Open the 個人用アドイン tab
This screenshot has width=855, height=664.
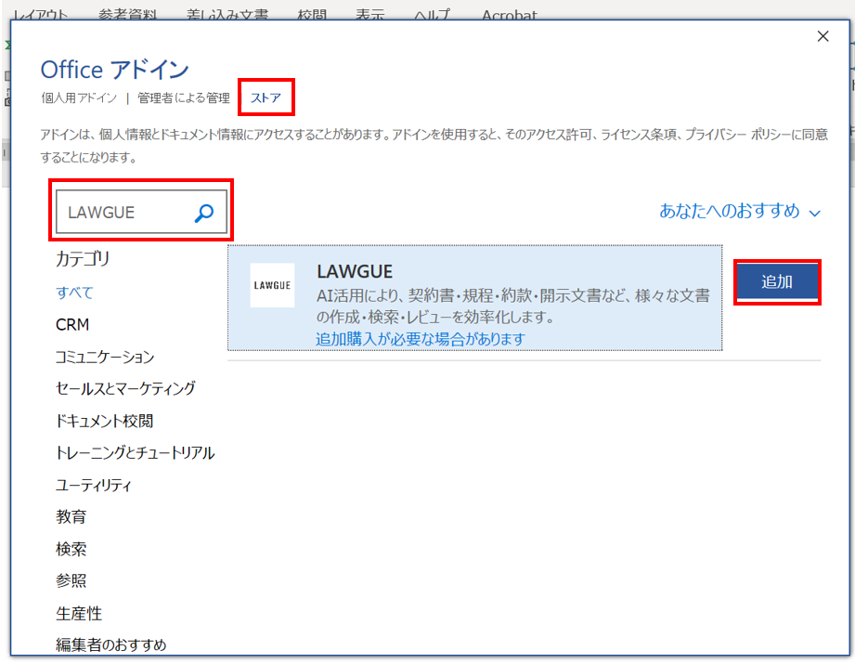click(x=79, y=98)
